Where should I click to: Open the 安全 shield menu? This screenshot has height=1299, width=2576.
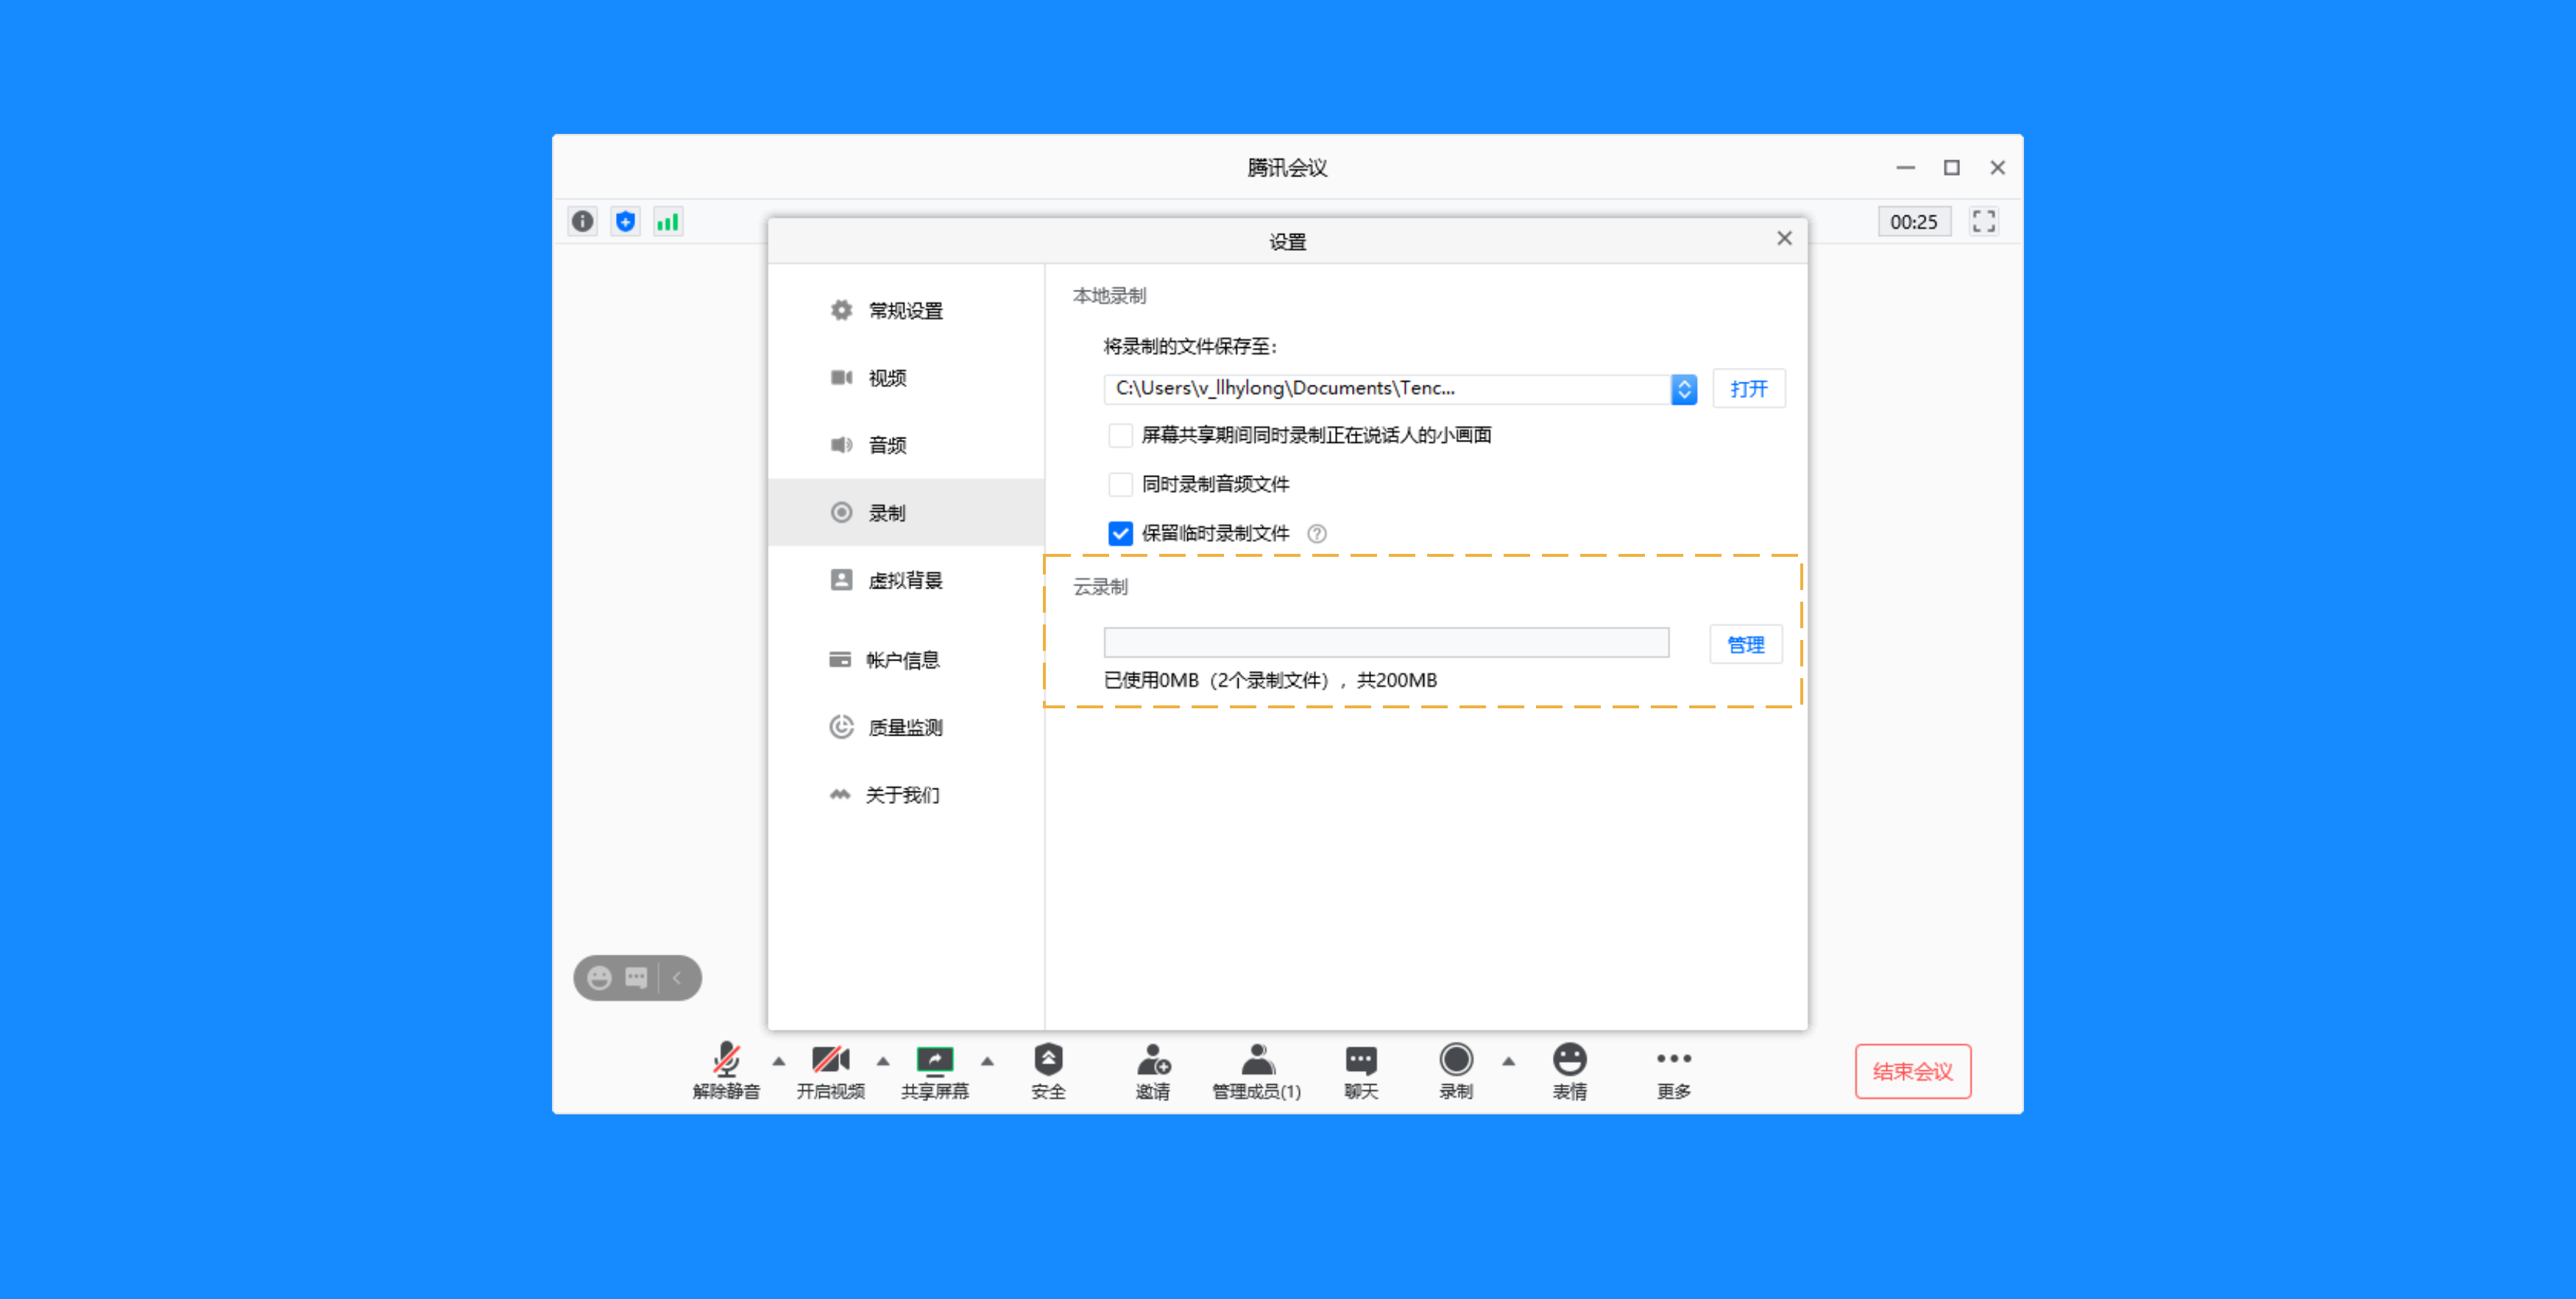[1048, 1070]
